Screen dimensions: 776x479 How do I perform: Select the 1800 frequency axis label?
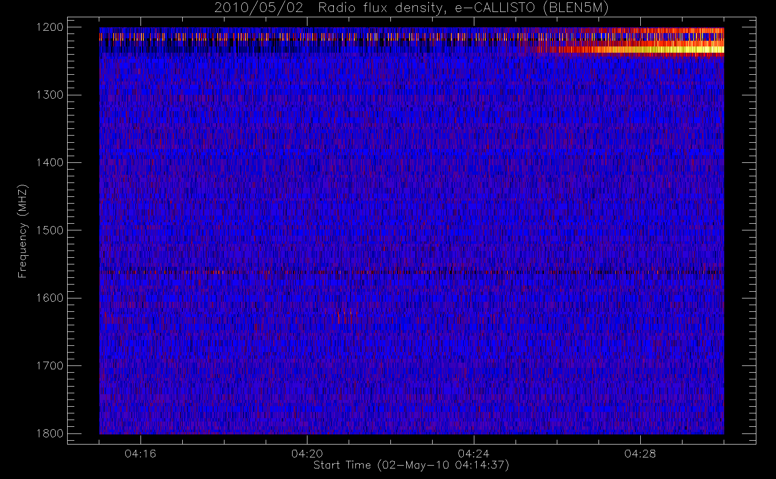[x=50, y=433]
